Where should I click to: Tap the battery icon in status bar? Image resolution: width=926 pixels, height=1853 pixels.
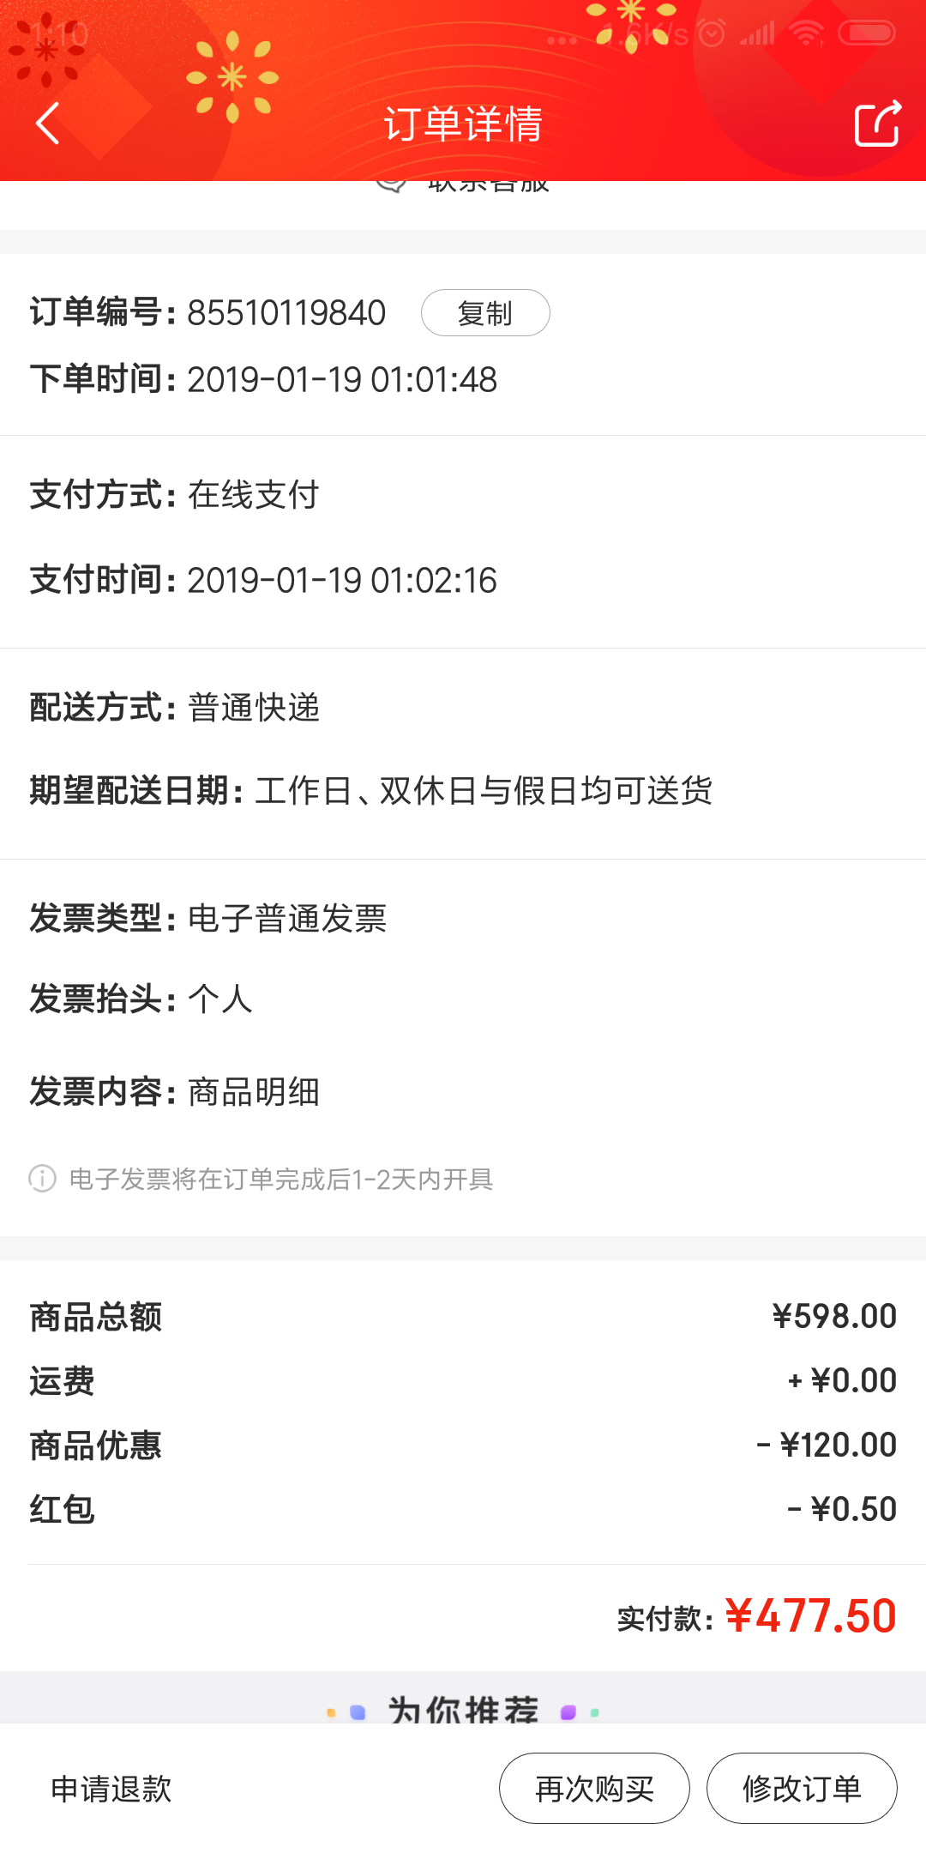(x=867, y=33)
